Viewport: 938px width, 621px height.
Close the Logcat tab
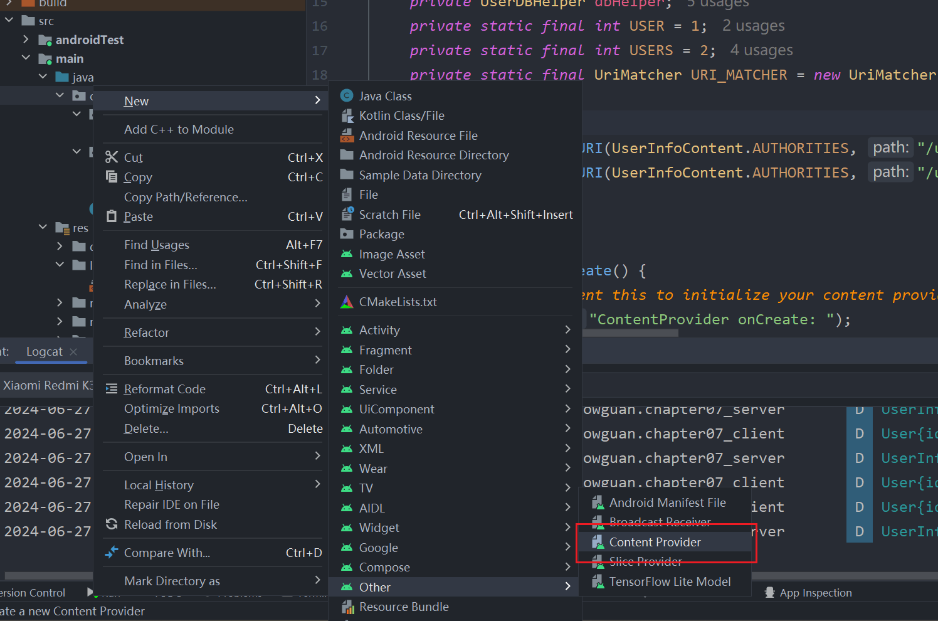(73, 352)
